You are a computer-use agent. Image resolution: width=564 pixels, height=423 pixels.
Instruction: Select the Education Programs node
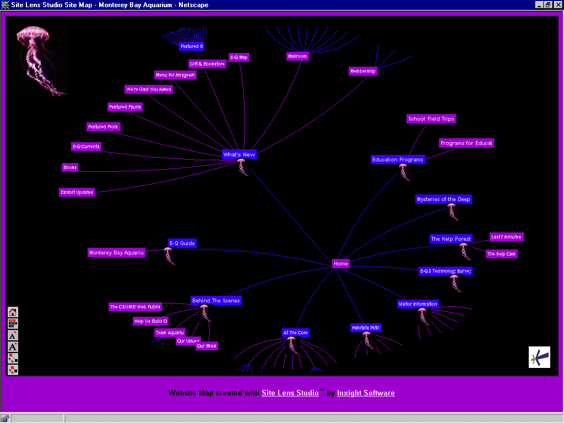click(x=398, y=160)
